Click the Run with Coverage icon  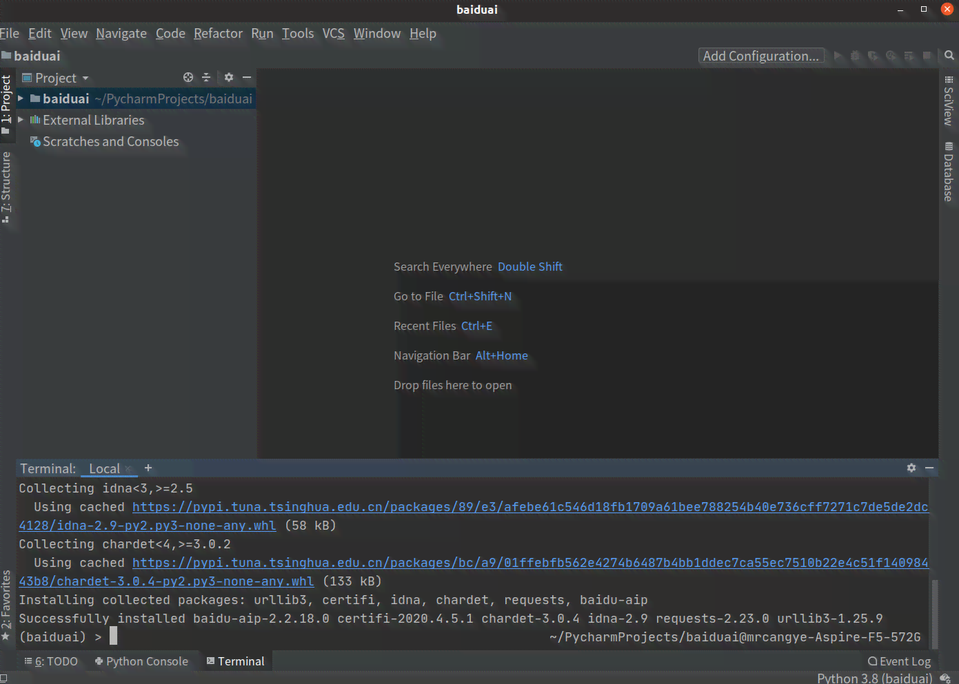click(x=874, y=56)
